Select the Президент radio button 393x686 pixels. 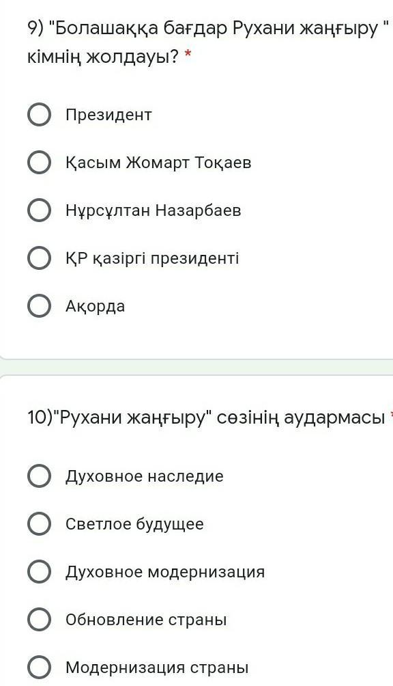point(40,115)
